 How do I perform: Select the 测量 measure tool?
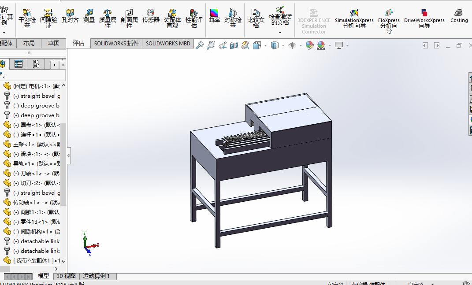89,16
